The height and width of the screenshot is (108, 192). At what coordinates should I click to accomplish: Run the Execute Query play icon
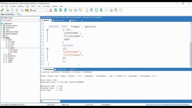(12, 10)
